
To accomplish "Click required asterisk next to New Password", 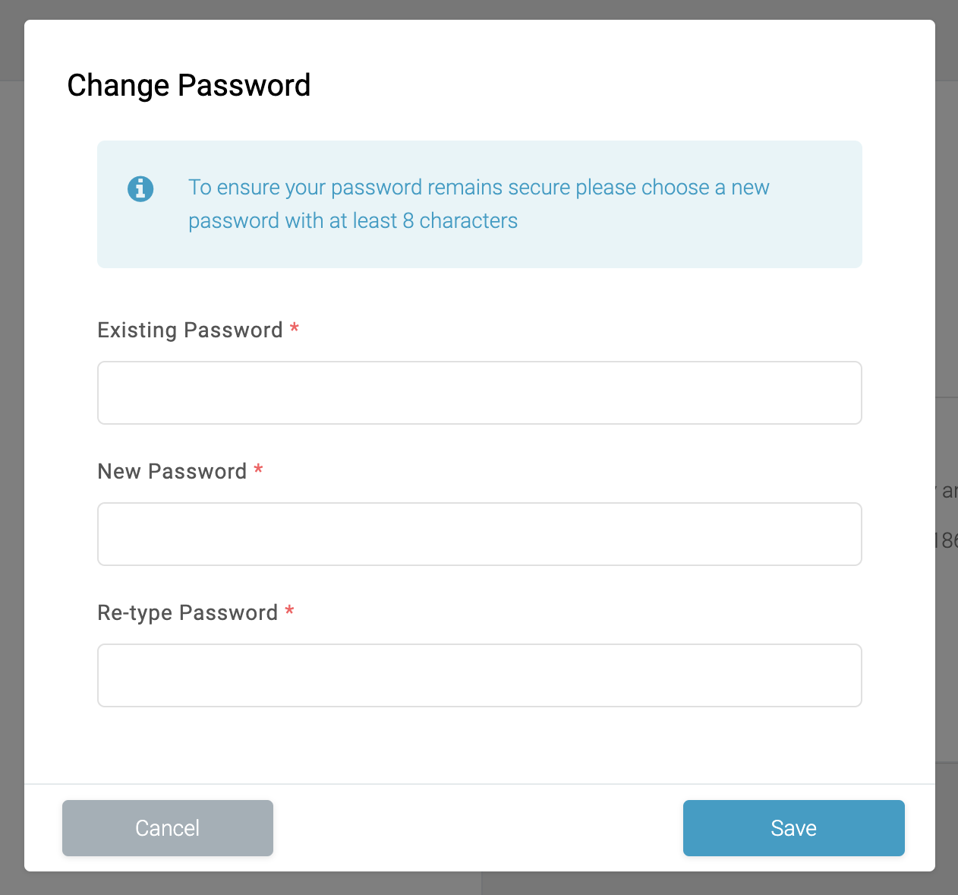I will pos(258,470).
